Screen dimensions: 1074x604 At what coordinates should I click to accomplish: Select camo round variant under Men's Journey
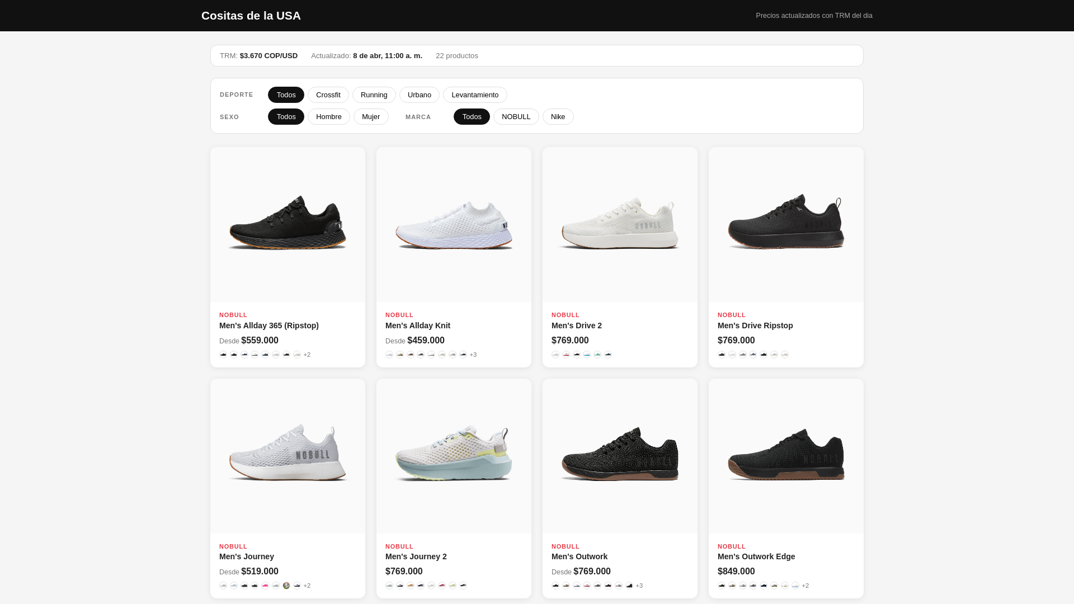pos(286,586)
